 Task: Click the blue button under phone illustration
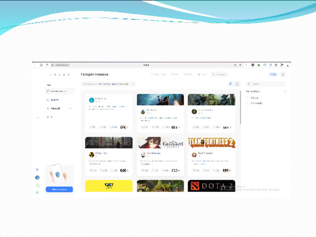pos(59,189)
